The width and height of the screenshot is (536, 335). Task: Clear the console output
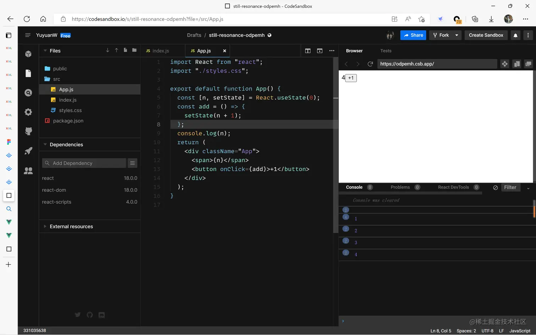495,188
